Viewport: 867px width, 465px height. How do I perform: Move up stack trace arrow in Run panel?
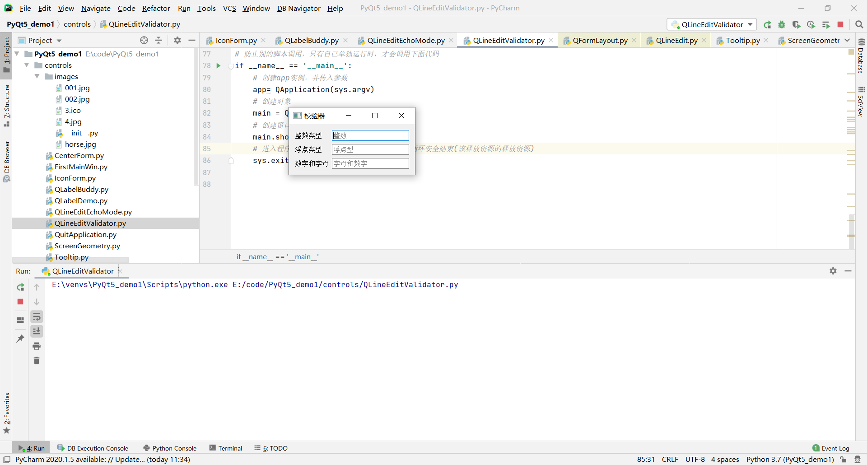coord(37,287)
